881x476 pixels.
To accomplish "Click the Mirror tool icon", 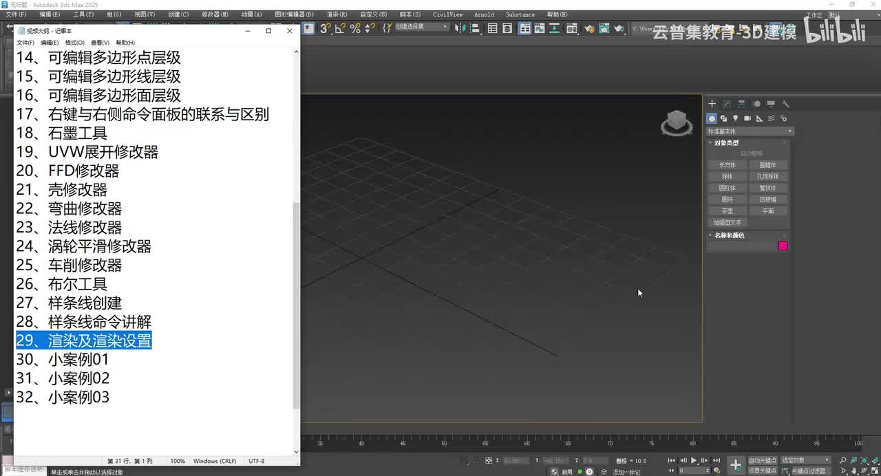I will point(460,28).
